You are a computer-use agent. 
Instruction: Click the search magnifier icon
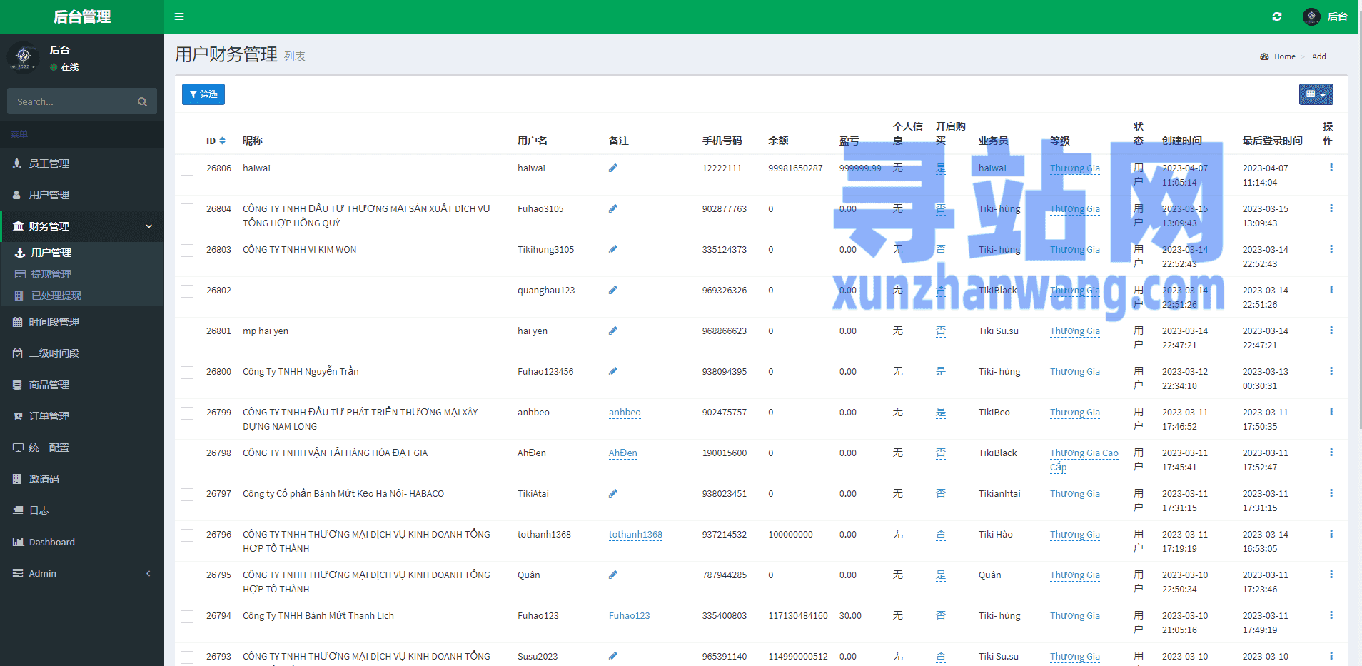[143, 102]
